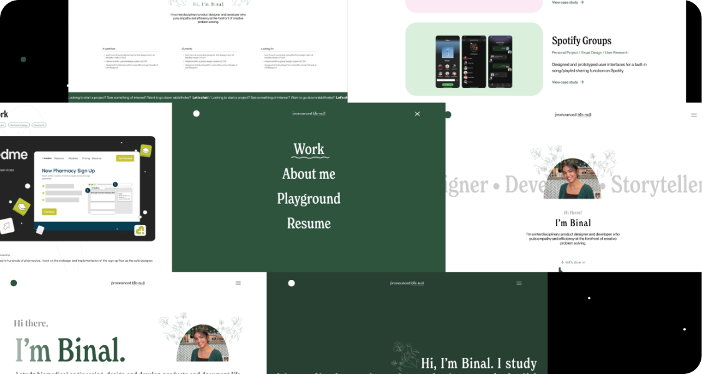Image resolution: width=702 pixels, height=374 pixels.
Task: Click the arrow next to Spotify Groups' 'View case study'
Action: [582, 82]
